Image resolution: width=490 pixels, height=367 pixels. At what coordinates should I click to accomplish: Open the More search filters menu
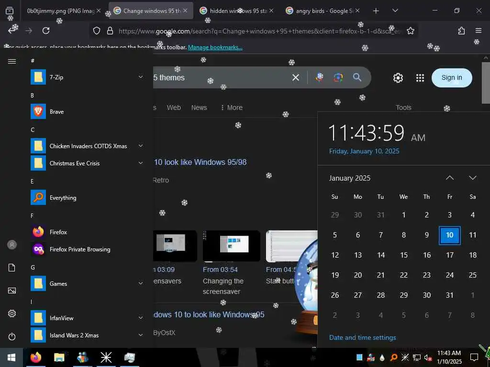click(232, 108)
